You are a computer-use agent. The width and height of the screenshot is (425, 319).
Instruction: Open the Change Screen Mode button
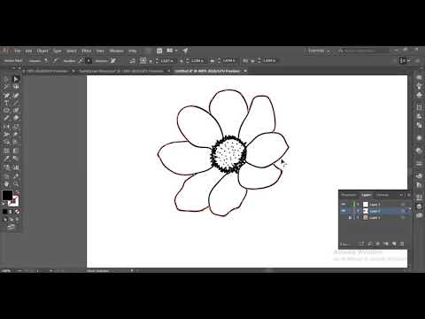coord(11,227)
